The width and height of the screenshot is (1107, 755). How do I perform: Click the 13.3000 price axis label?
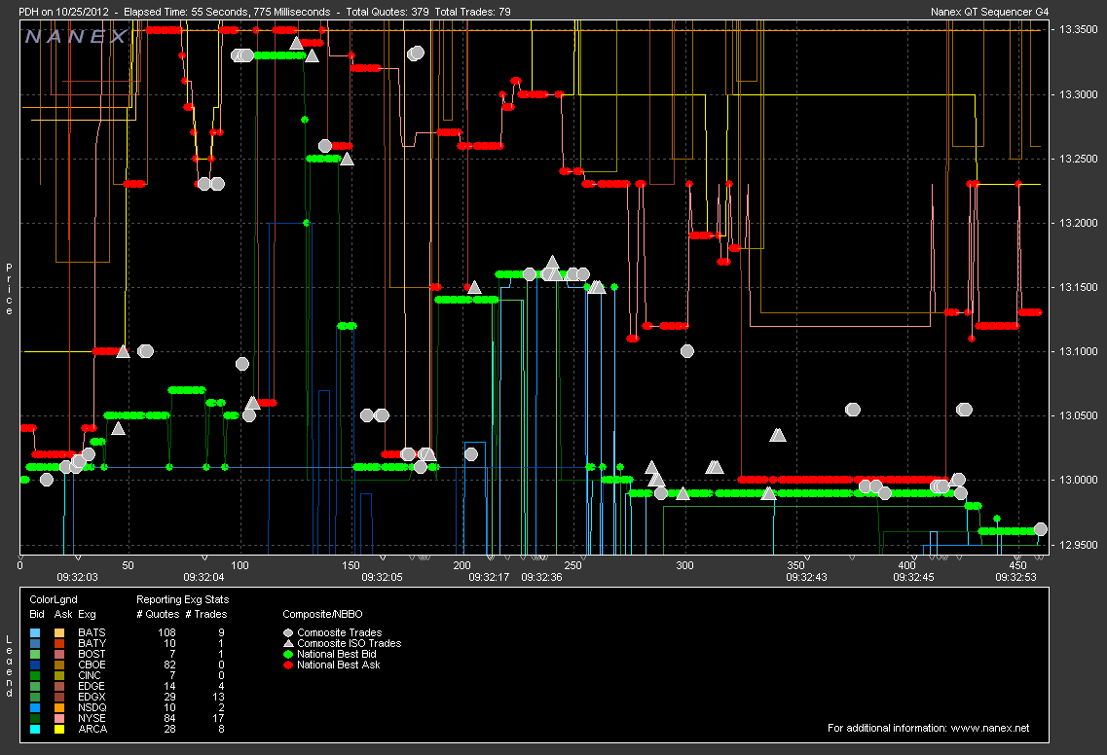point(1078,94)
